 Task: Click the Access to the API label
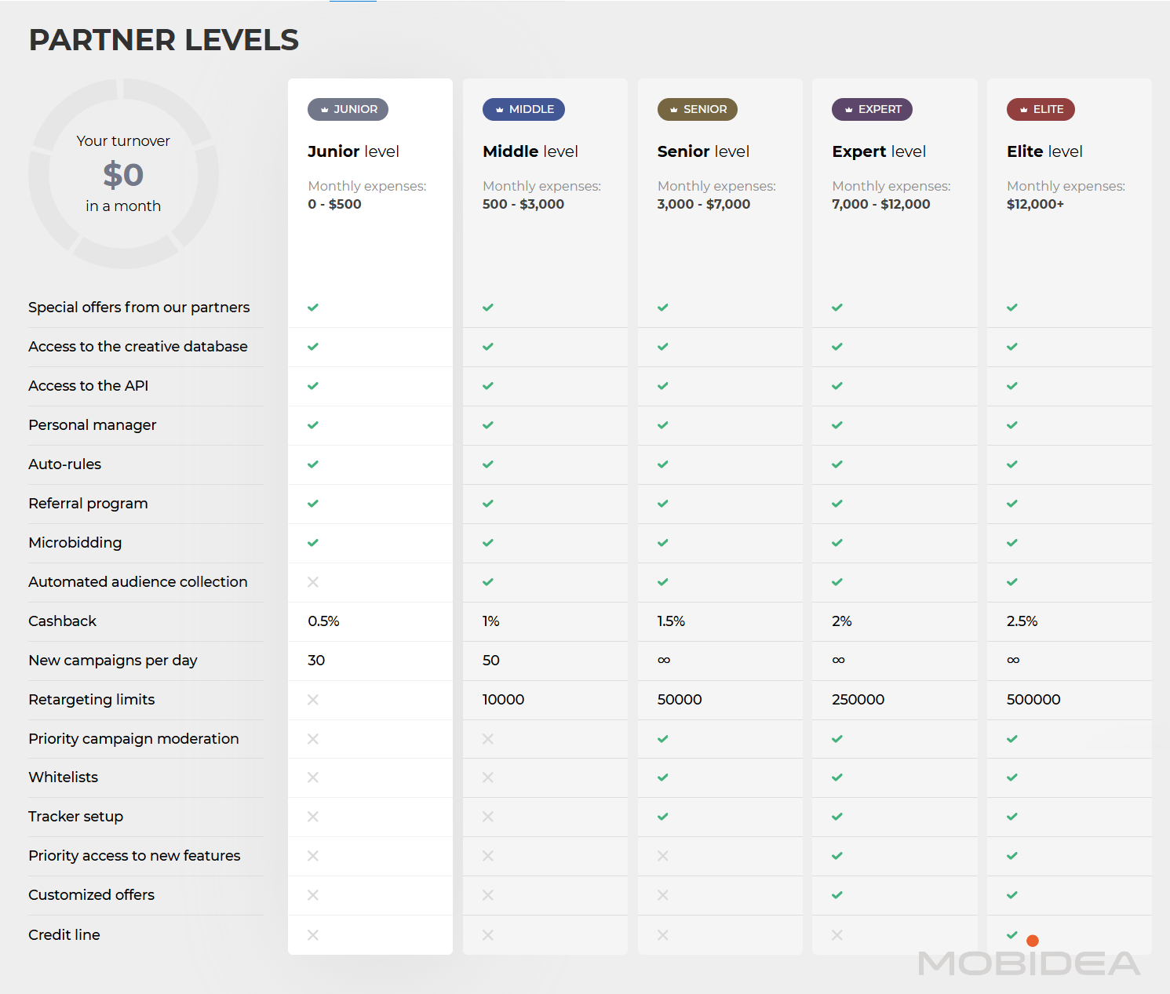point(88,386)
